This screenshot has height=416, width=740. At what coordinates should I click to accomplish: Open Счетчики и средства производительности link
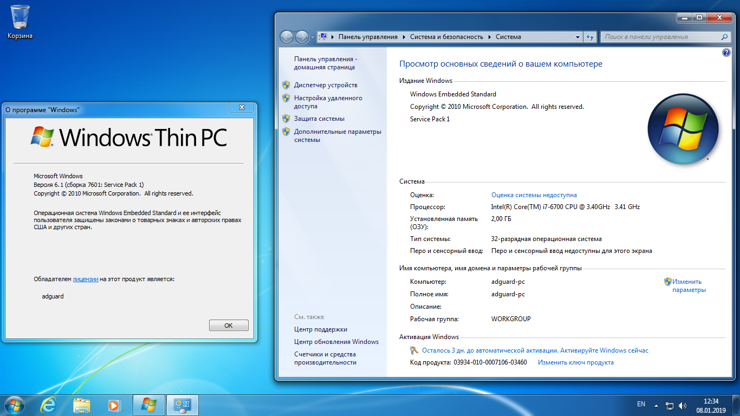pos(326,358)
